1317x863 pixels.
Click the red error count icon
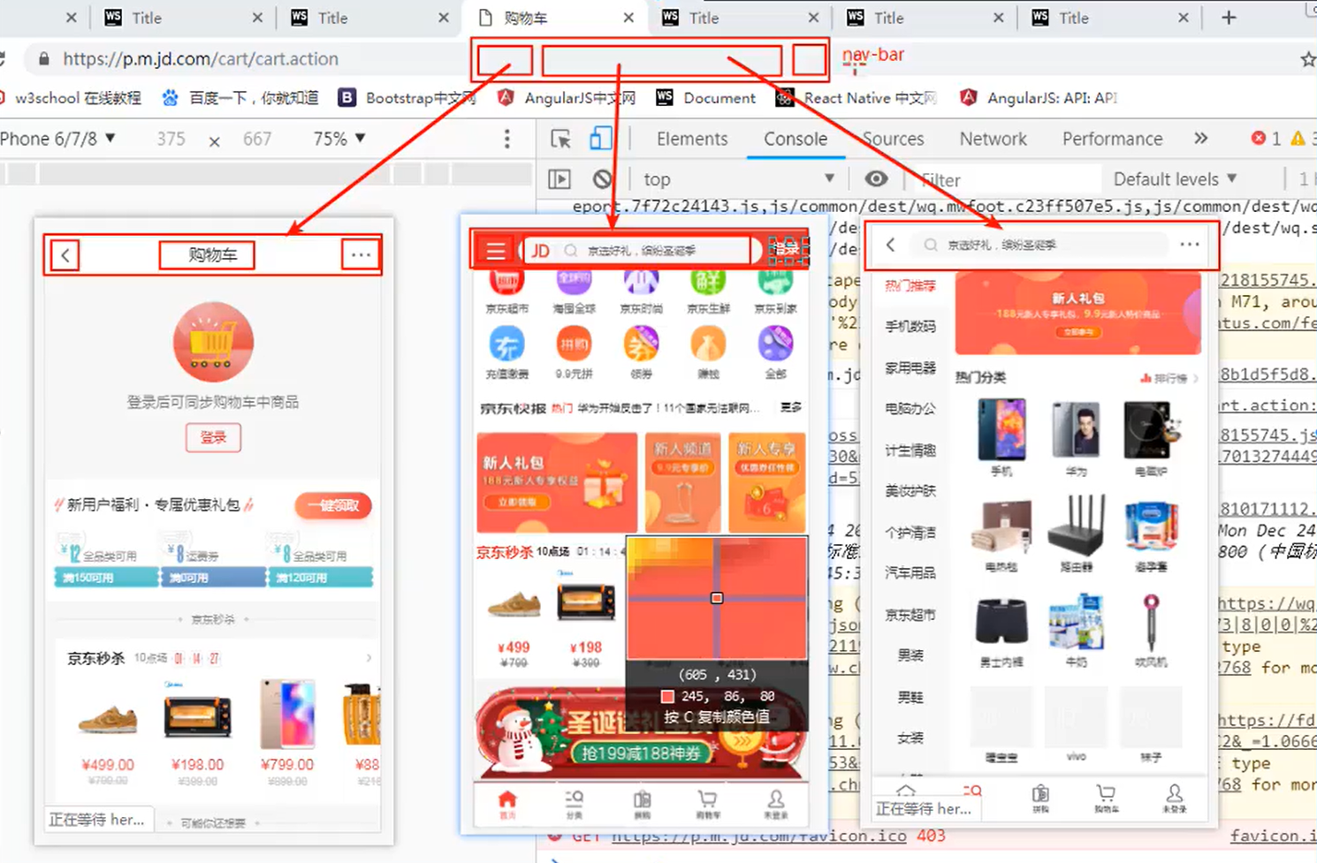coord(1259,139)
